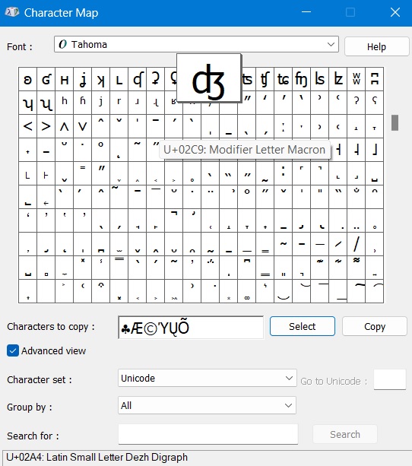Viewport: 412px width, 466px height.
Task: Click the enlarged dezh digraph preview
Action: pyautogui.click(x=209, y=78)
